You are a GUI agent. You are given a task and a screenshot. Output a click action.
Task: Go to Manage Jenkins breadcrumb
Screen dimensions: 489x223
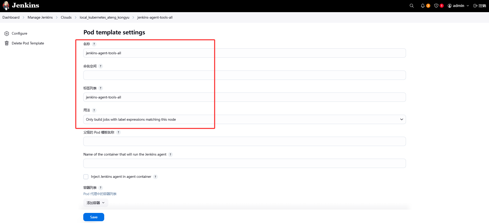40,17
